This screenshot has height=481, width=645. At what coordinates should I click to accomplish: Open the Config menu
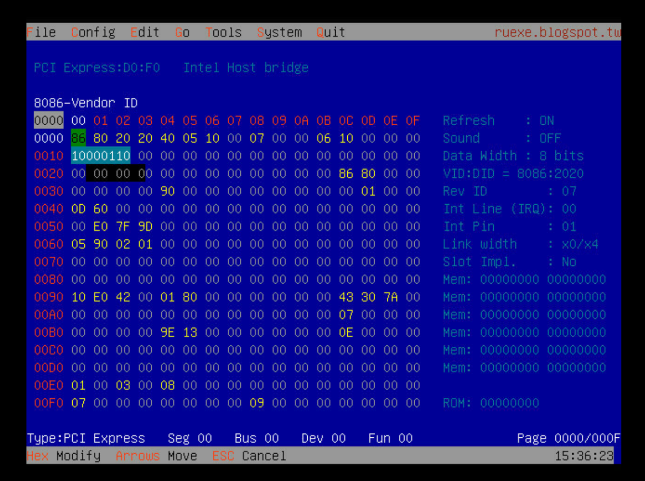tap(93, 33)
